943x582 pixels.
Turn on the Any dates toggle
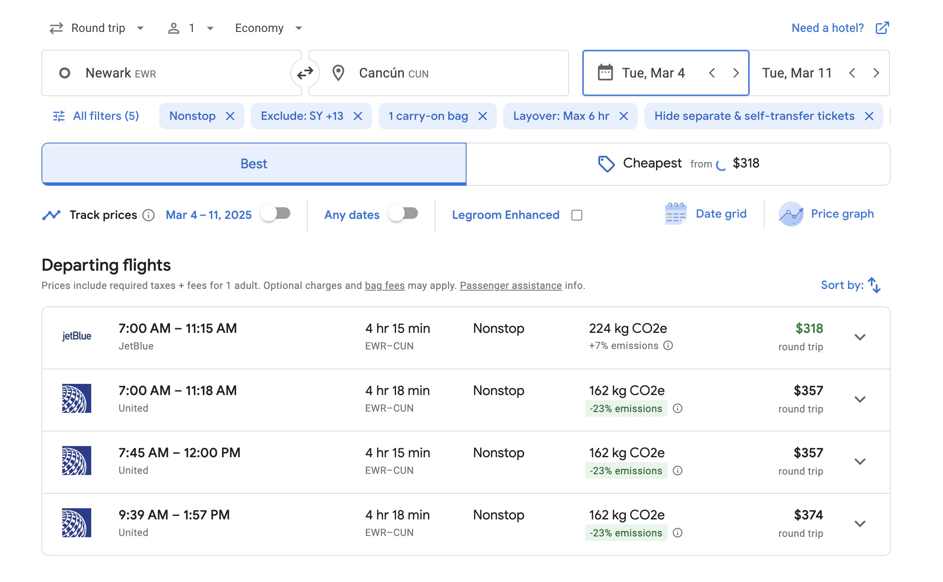click(404, 214)
